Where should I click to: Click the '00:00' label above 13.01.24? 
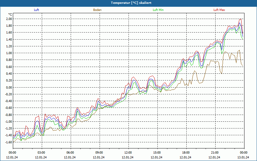click(x=244, y=153)
